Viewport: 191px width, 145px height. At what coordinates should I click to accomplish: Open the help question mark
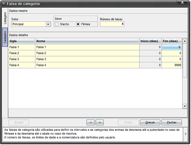coord(185,134)
